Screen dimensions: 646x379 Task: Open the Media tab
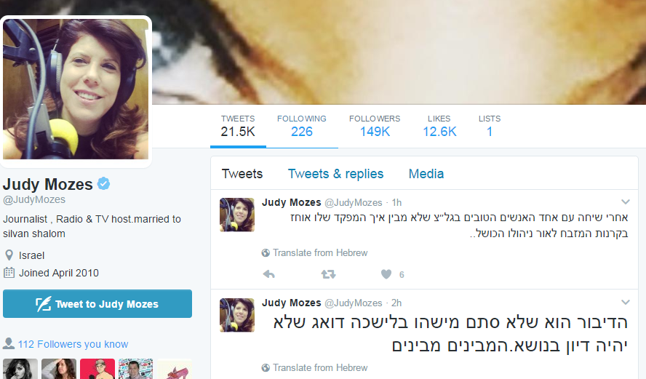[x=426, y=174]
